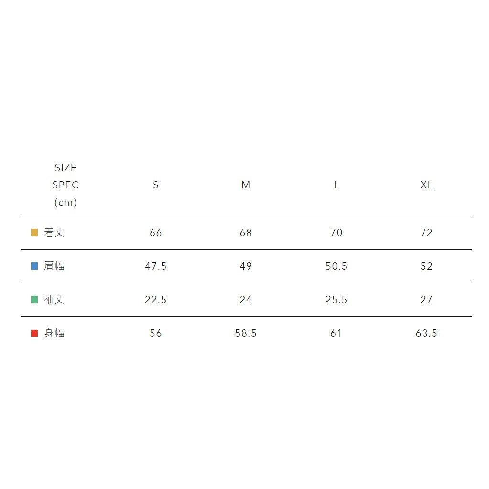489x489 pixels.
Task: Click the 63.5 body width value
Action: 426,333
